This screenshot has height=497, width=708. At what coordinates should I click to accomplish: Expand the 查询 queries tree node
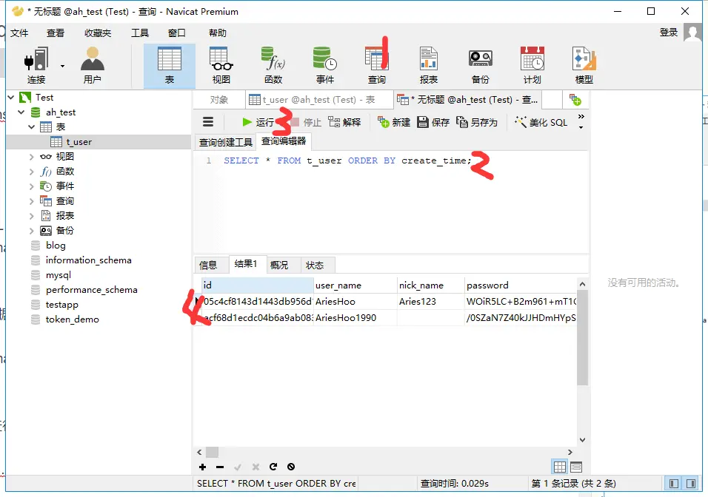tap(31, 201)
